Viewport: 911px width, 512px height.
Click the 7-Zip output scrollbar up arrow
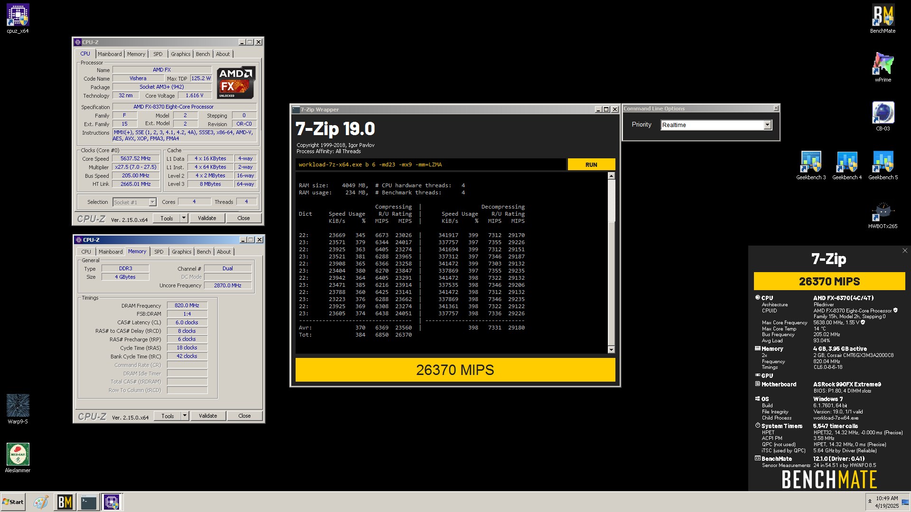tap(611, 176)
